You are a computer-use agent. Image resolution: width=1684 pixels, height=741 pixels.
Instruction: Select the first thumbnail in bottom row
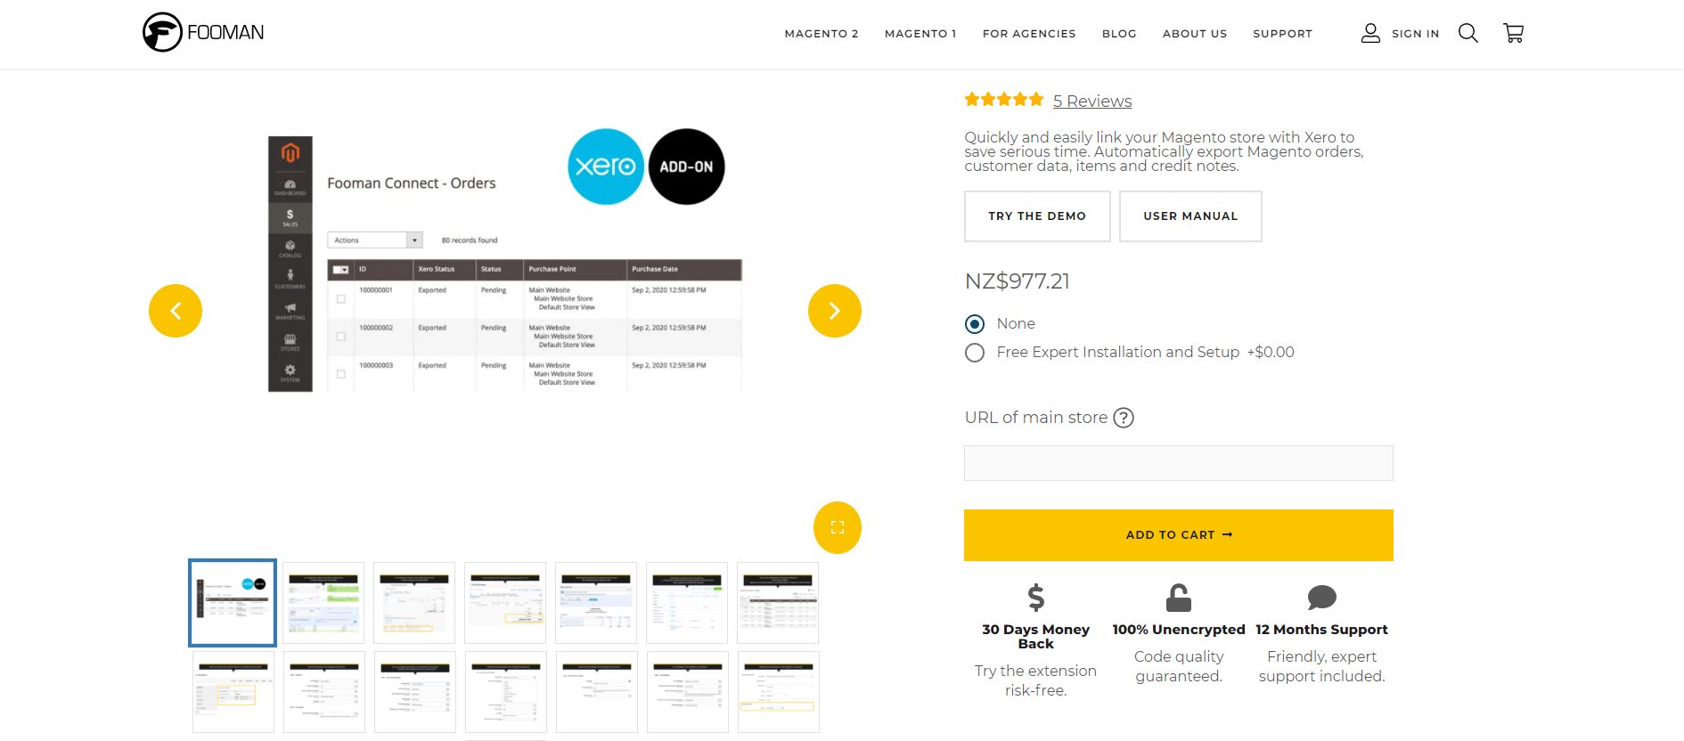(x=233, y=692)
